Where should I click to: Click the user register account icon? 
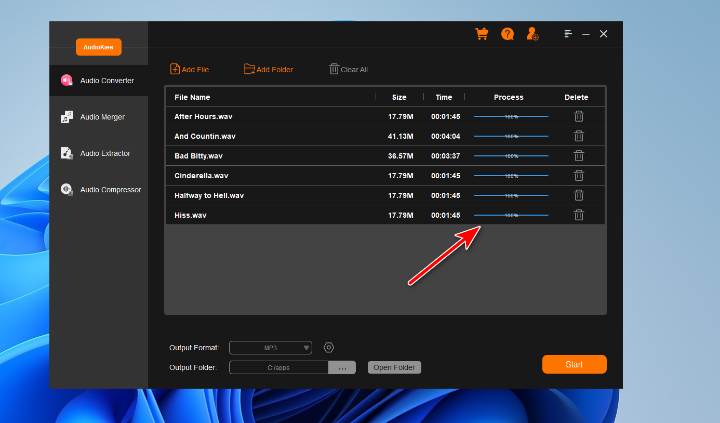tap(532, 34)
